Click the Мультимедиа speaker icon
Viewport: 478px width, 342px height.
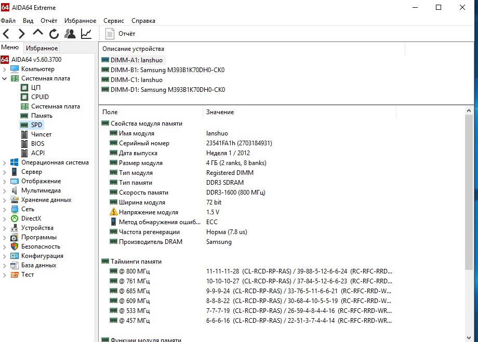[x=15, y=190]
